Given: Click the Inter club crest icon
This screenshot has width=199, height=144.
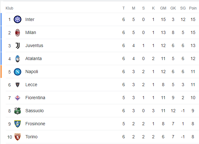Looking at the screenshot, I should tap(18, 19).
